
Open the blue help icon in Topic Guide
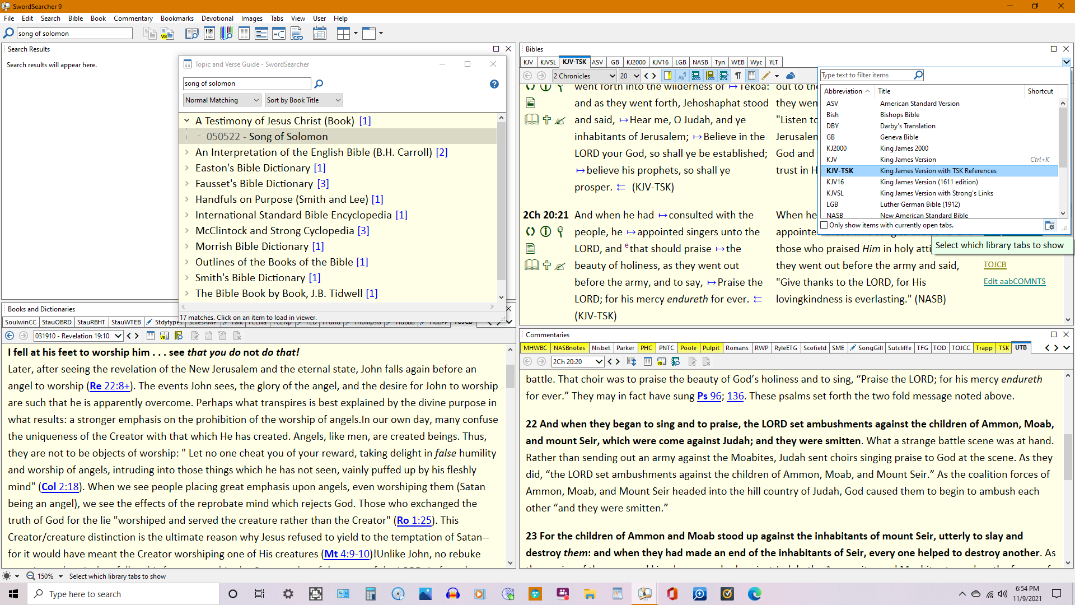pos(494,84)
